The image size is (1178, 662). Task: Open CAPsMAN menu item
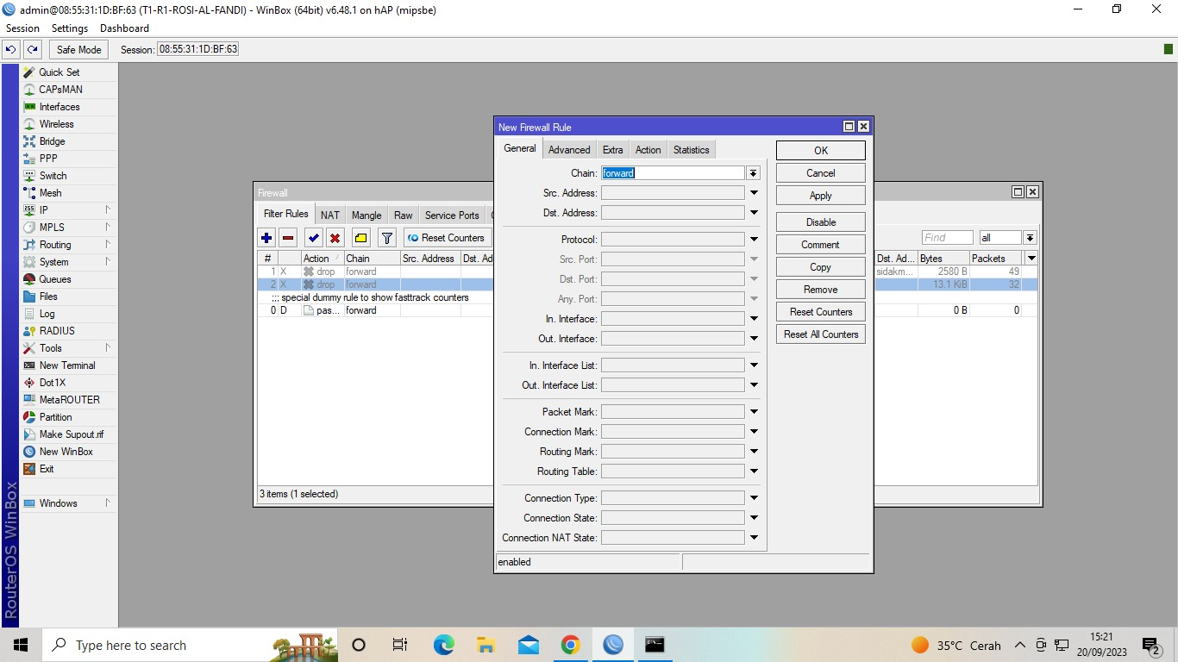click(x=60, y=90)
